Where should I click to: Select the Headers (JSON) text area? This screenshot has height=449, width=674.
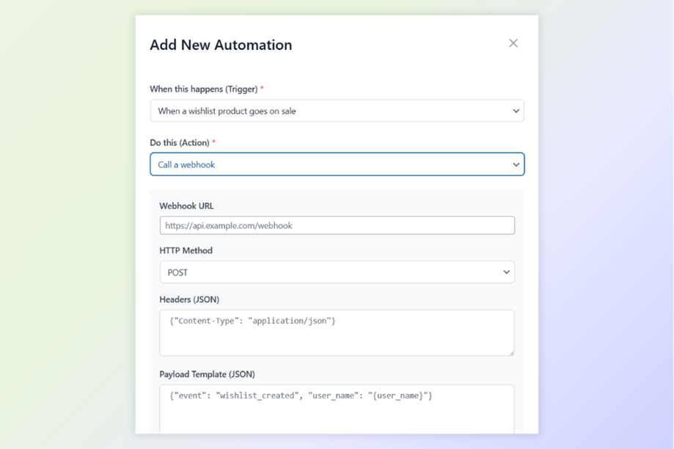point(337,332)
